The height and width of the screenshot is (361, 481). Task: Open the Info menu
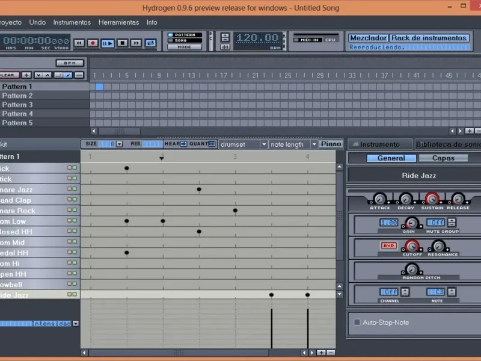tap(152, 22)
